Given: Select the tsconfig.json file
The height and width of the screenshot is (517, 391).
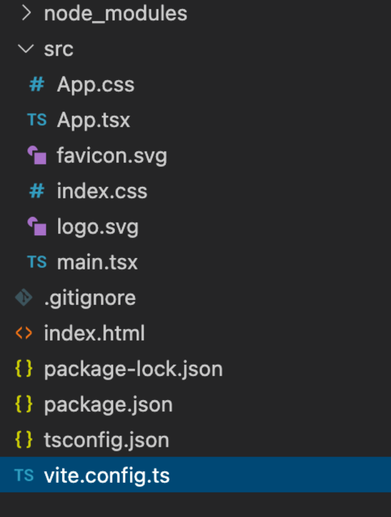Looking at the screenshot, I should click(106, 440).
